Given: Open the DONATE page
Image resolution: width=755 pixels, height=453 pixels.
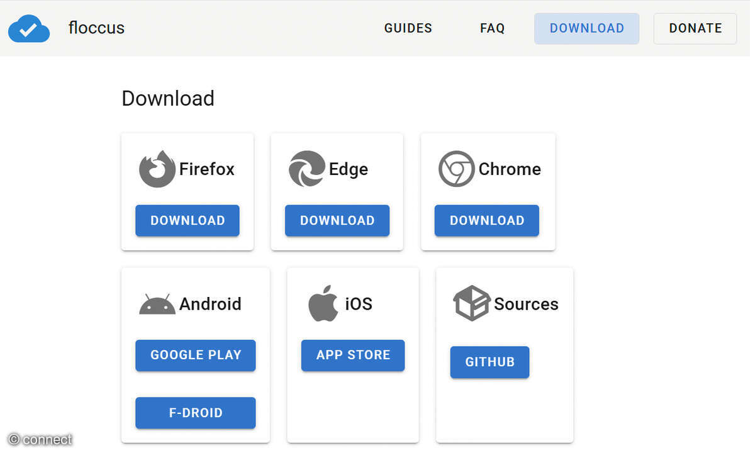Looking at the screenshot, I should (x=695, y=28).
